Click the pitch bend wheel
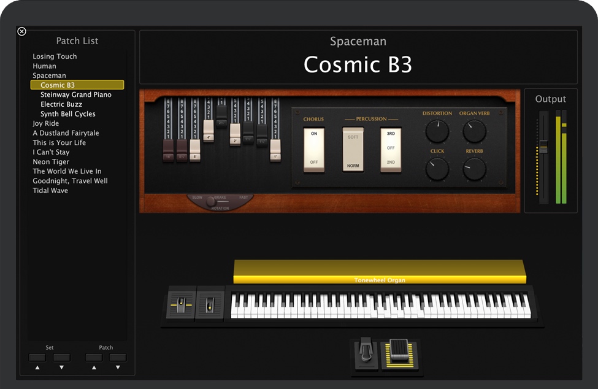This screenshot has height=389, width=598. pyautogui.click(x=180, y=304)
